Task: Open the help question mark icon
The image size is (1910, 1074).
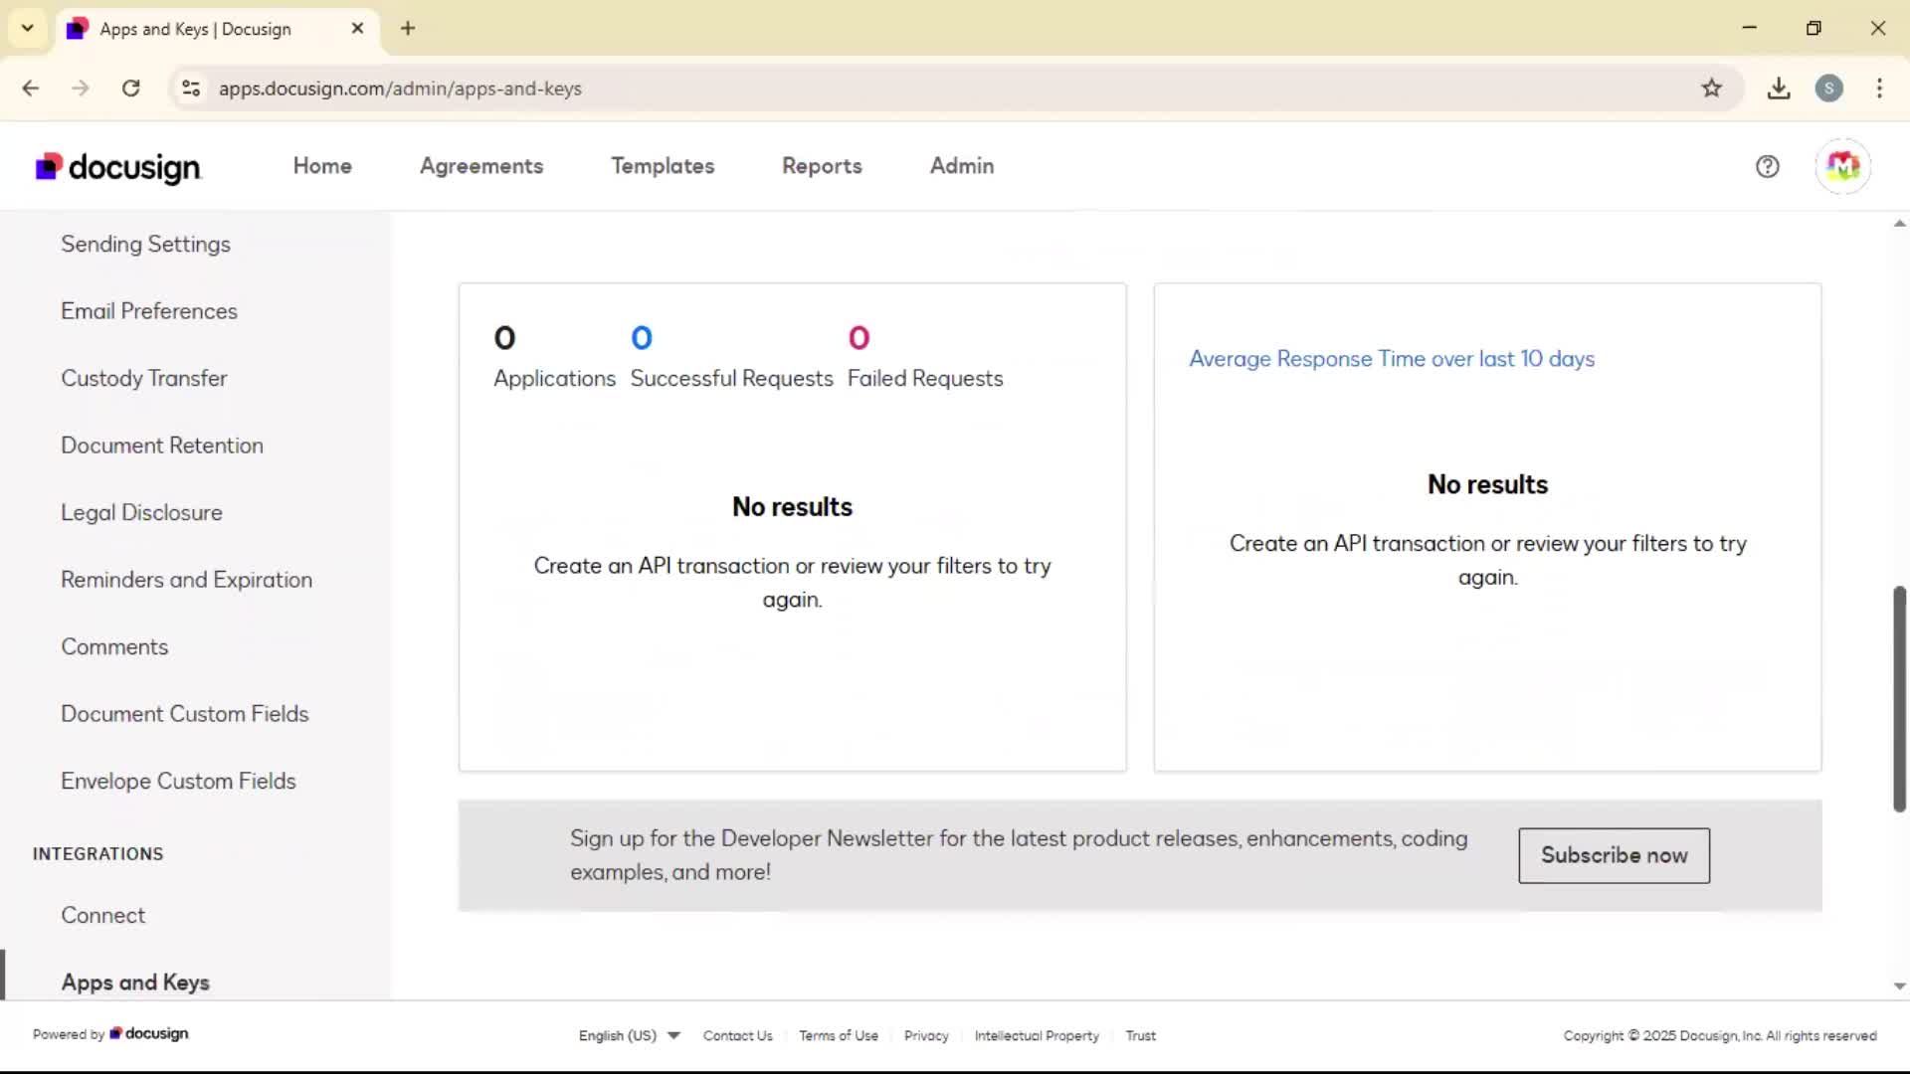Action: click(x=1767, y=166)
